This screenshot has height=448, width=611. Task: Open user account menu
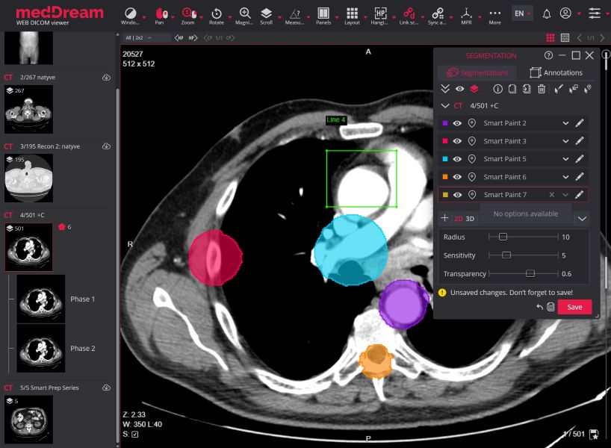565,13
